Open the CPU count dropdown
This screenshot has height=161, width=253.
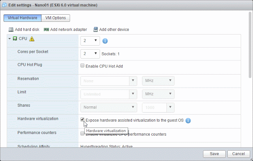click(x=90, y=40)
